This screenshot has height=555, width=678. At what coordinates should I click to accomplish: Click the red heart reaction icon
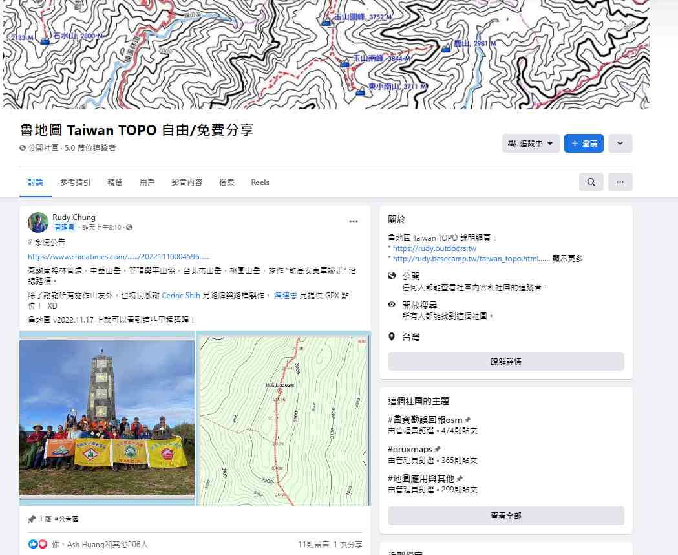(43, 544)
